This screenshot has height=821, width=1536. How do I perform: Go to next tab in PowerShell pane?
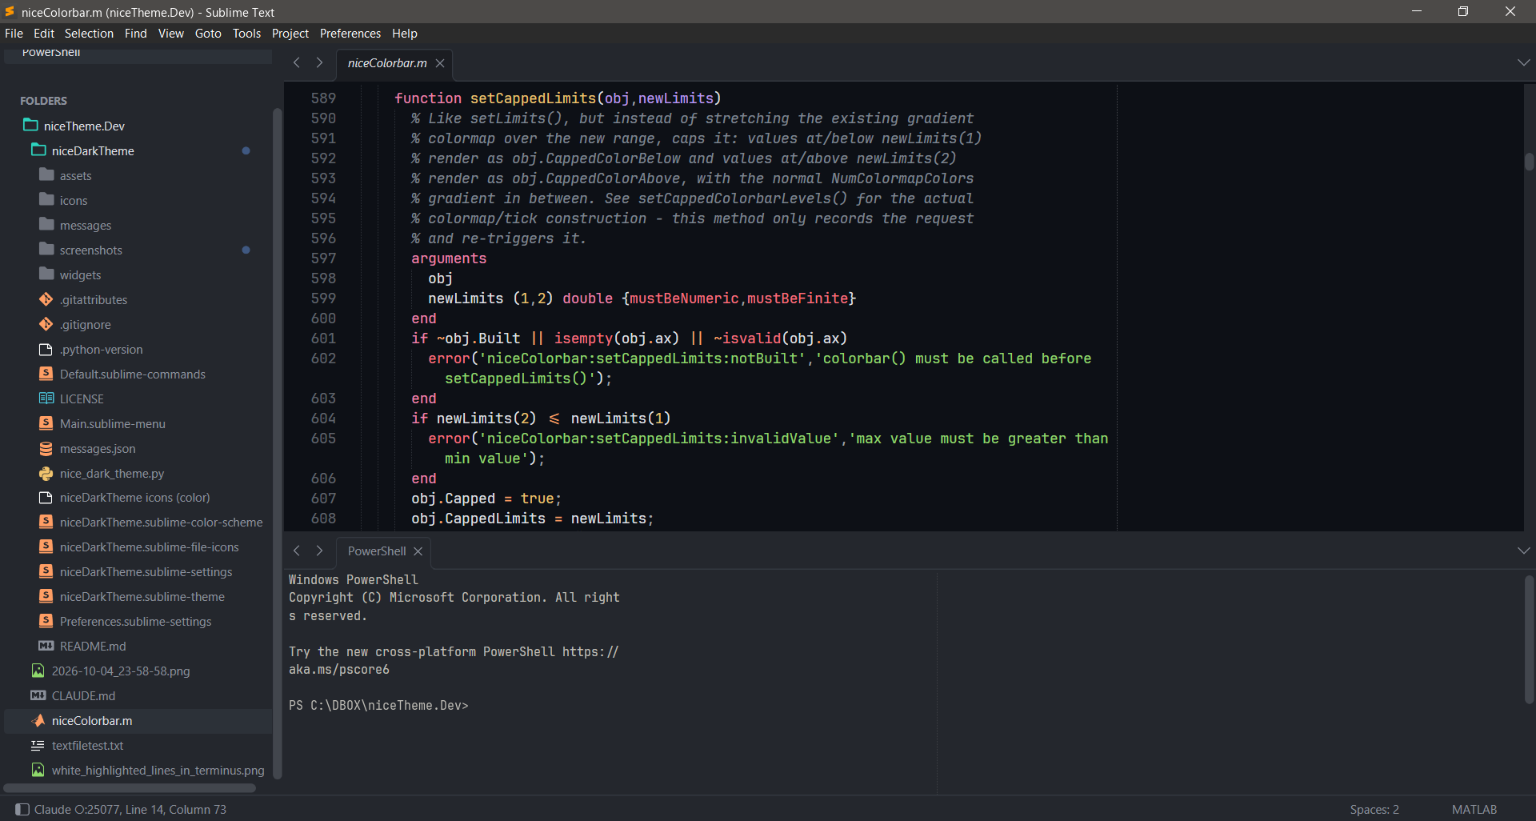319,551
